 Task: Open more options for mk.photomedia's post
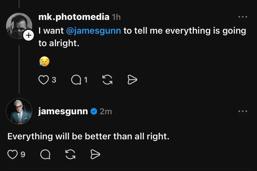tap(243, 17)
